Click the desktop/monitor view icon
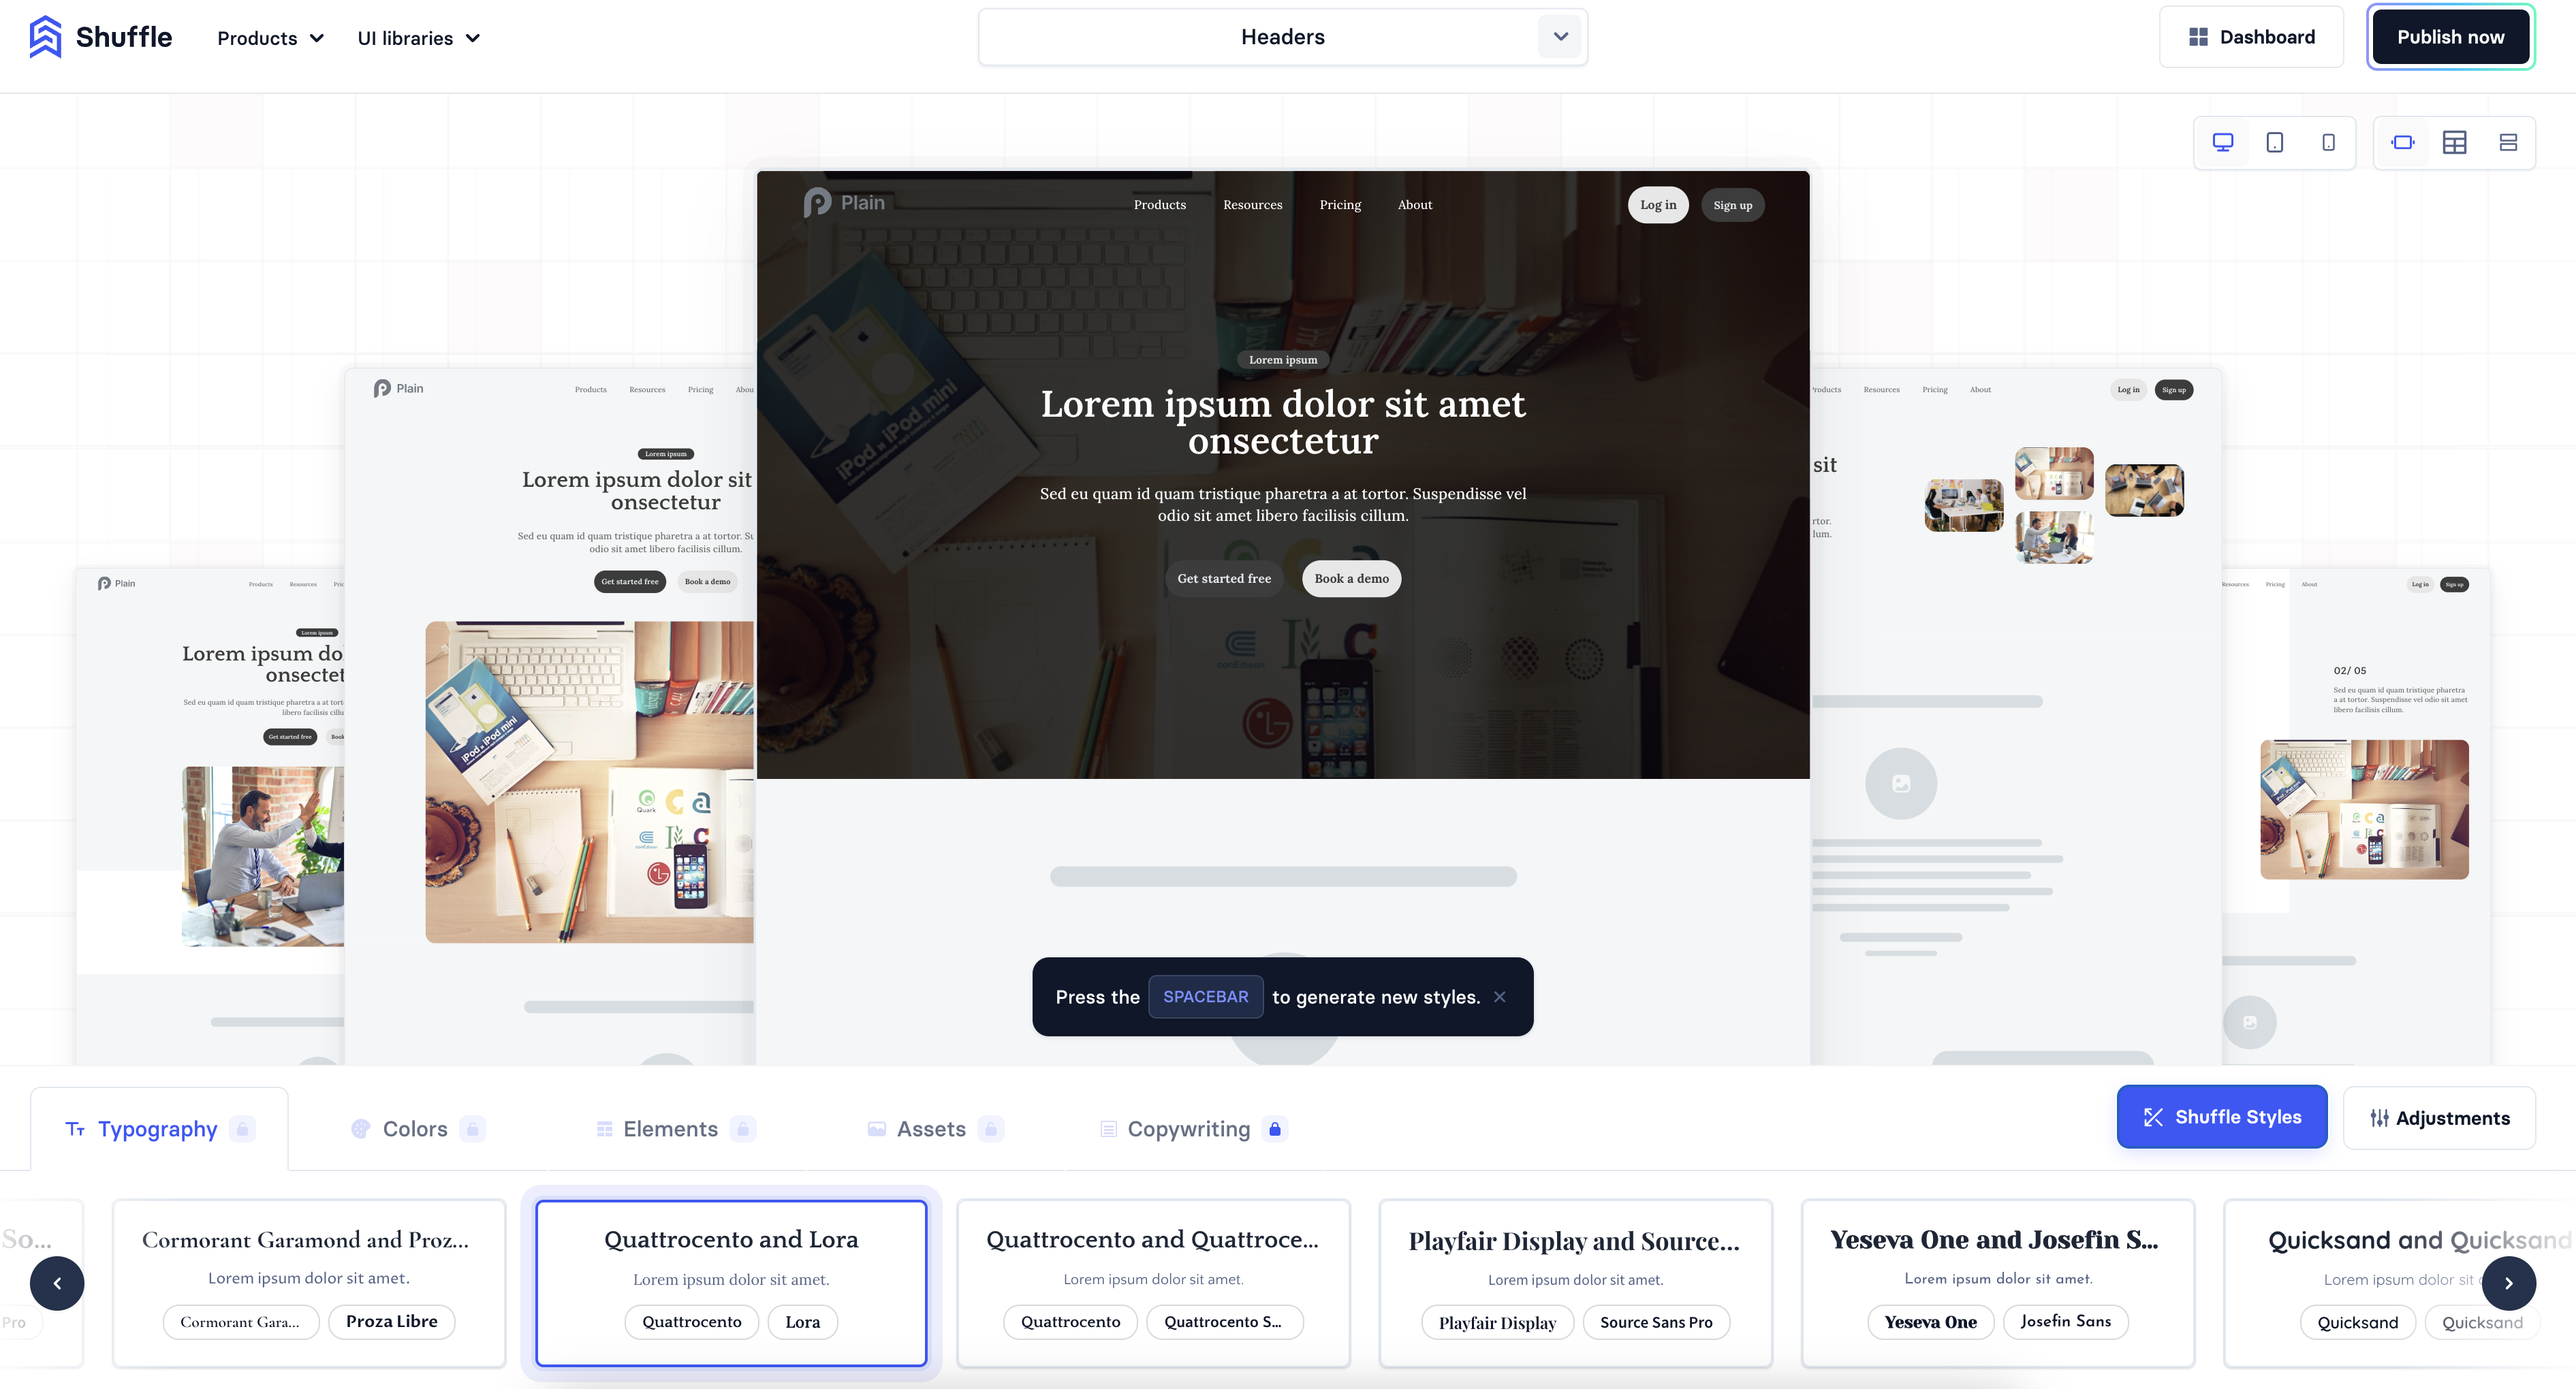 pos(2220,142)
